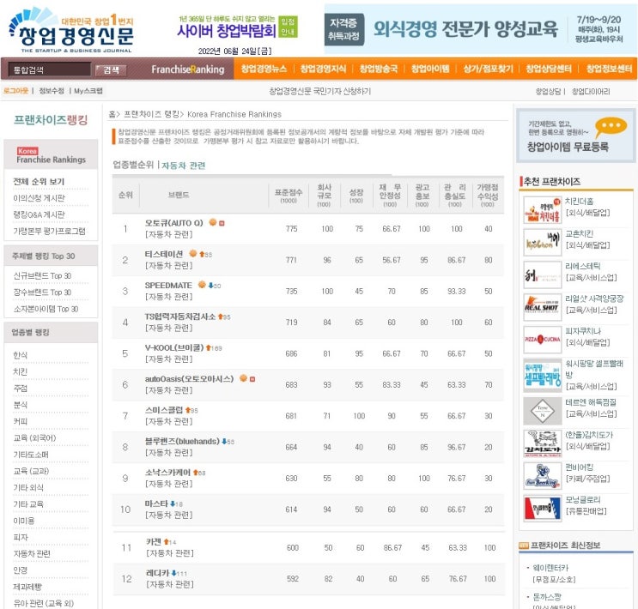Viewport: 638px width, 609px height.
Task: Click down arrow icon beside SPEEDMATE
Action: (210, 286)
